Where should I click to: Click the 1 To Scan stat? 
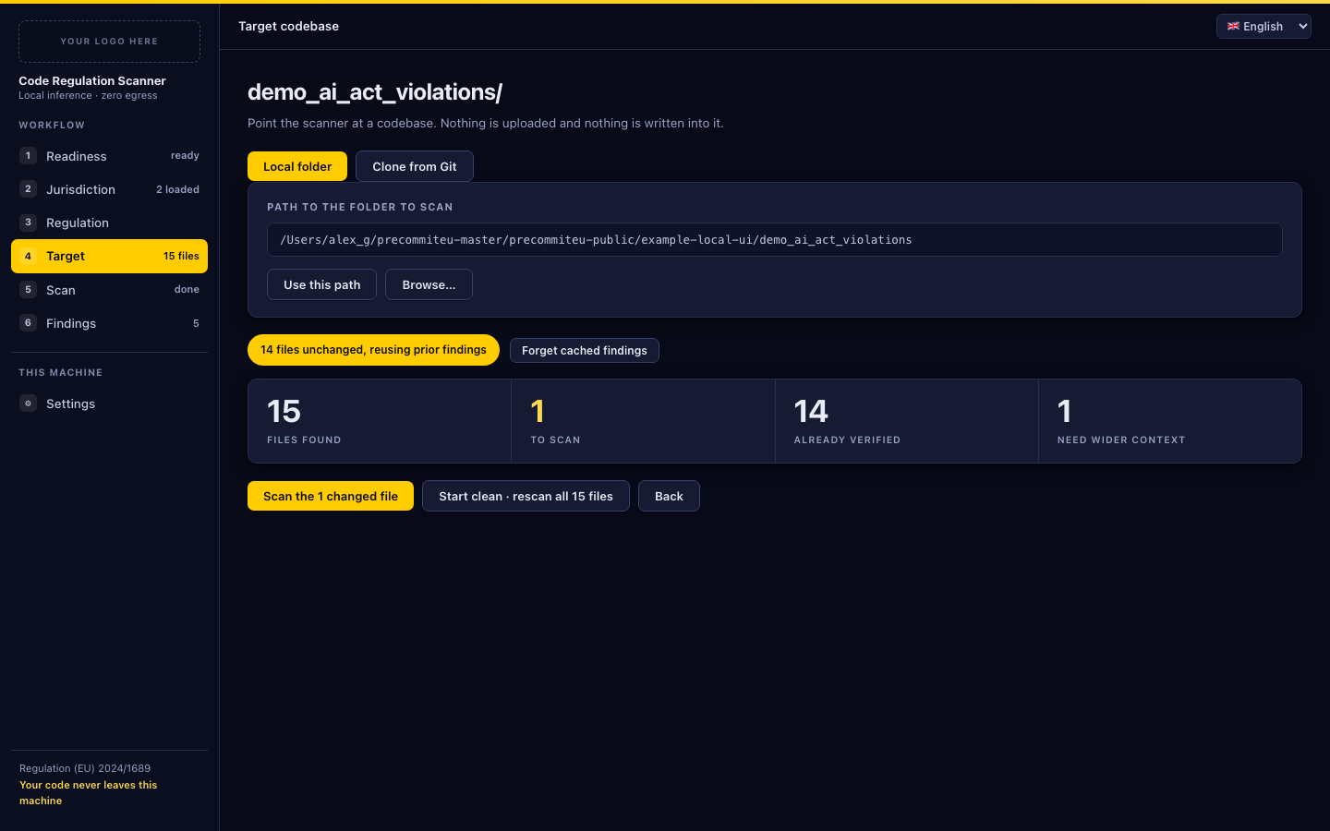643,421
